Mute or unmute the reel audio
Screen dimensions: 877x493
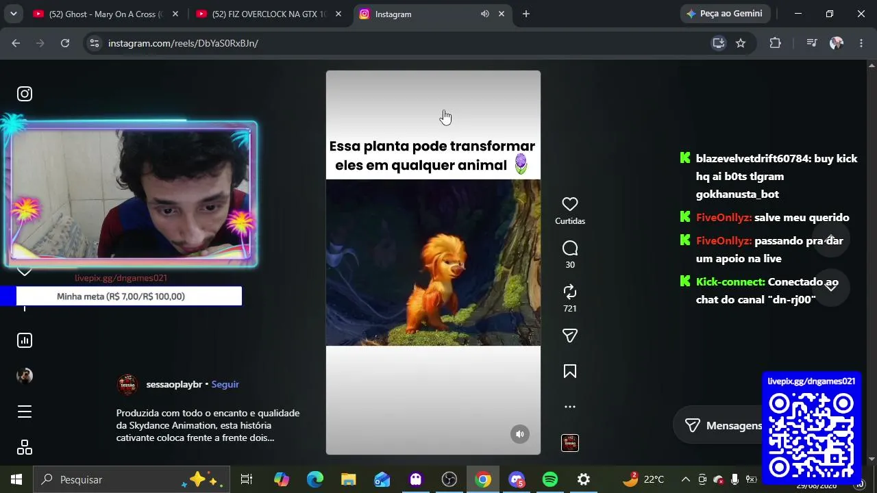click(520, 434)
